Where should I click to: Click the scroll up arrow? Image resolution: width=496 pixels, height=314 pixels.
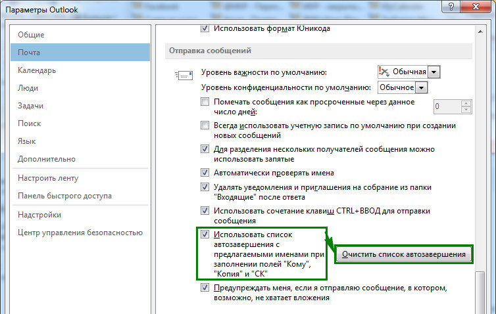[x=480, y=32]
